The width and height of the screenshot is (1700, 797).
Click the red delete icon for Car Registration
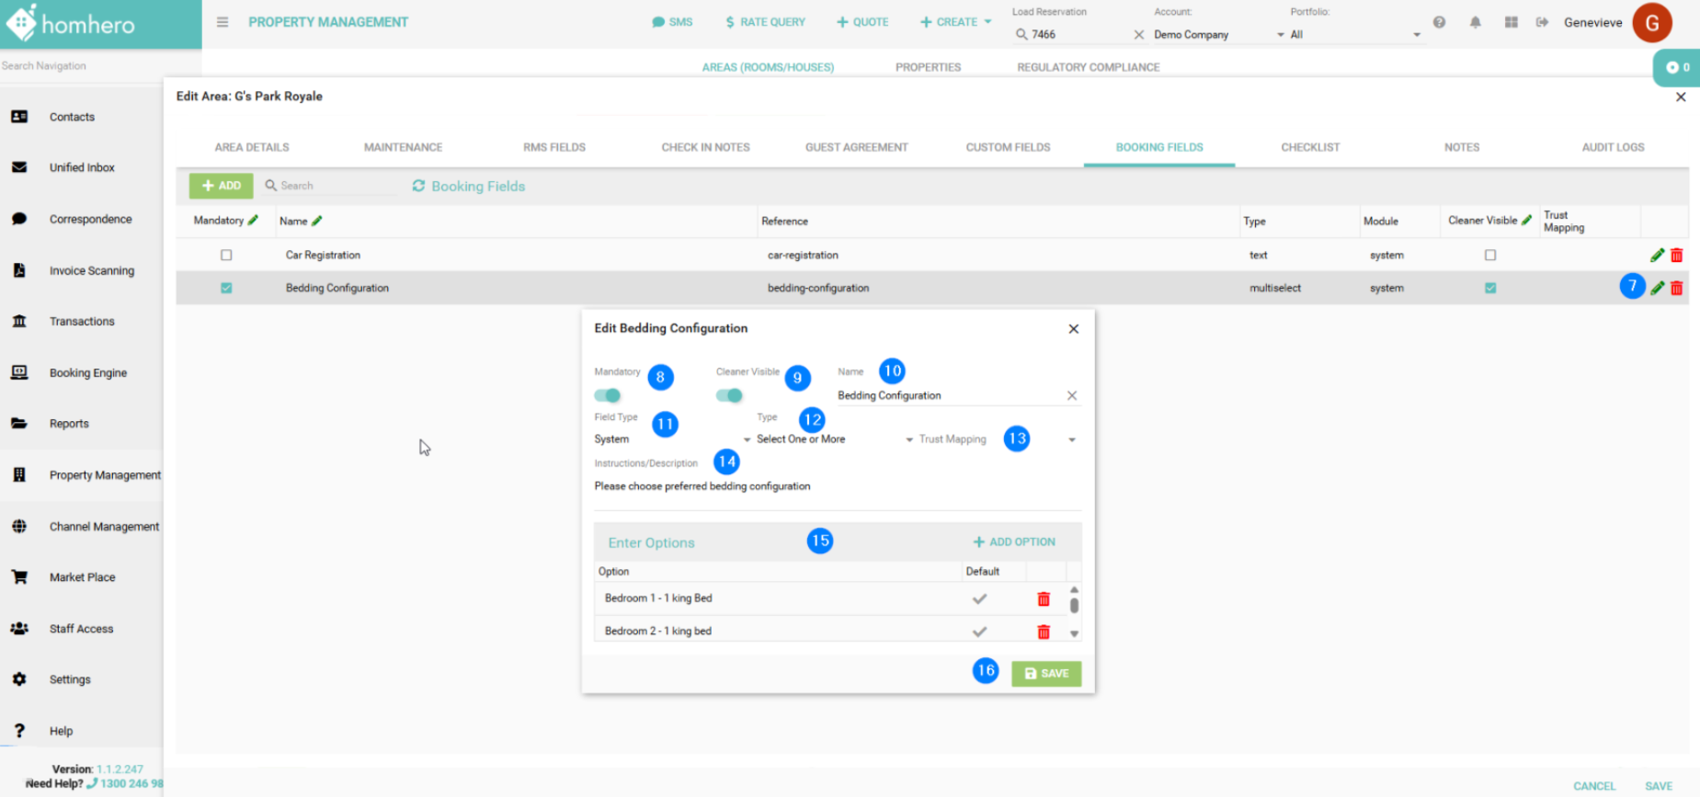pos(1676,256)
